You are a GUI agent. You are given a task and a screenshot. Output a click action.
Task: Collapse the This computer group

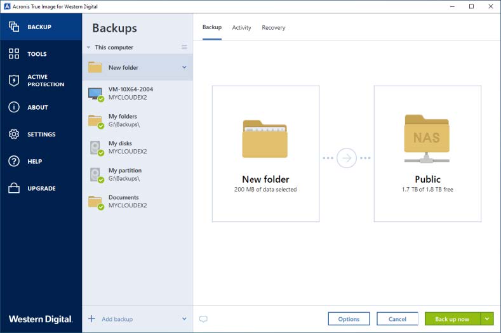[x=88, y=48]
